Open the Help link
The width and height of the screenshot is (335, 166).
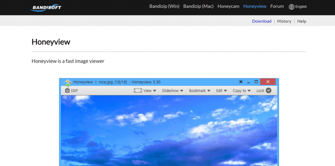[302, 21]
